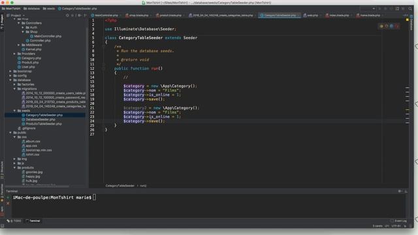
Task: Click the run() breadcrumb below editor
Action: (143, 185)
